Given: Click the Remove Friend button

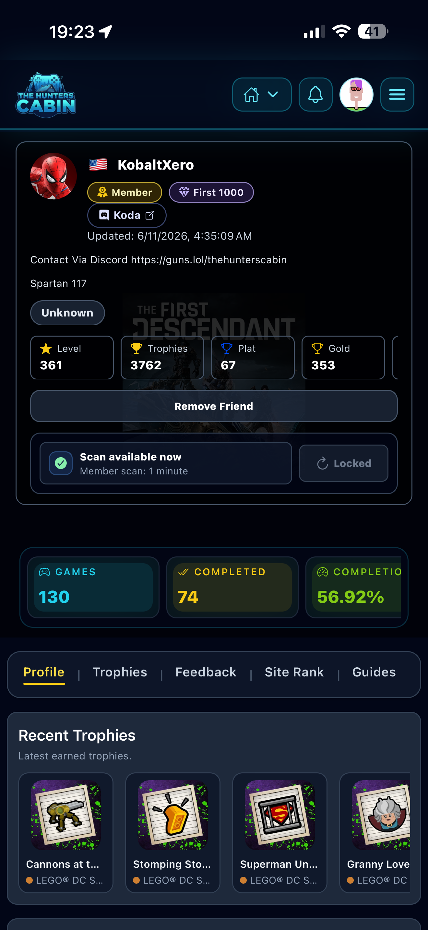Looking at the screenshot, I should point(214,406).
